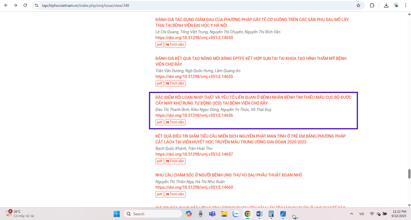Screen dimensions: 411x220
Task: Go back to the previous page
Action: pos(6,5)
